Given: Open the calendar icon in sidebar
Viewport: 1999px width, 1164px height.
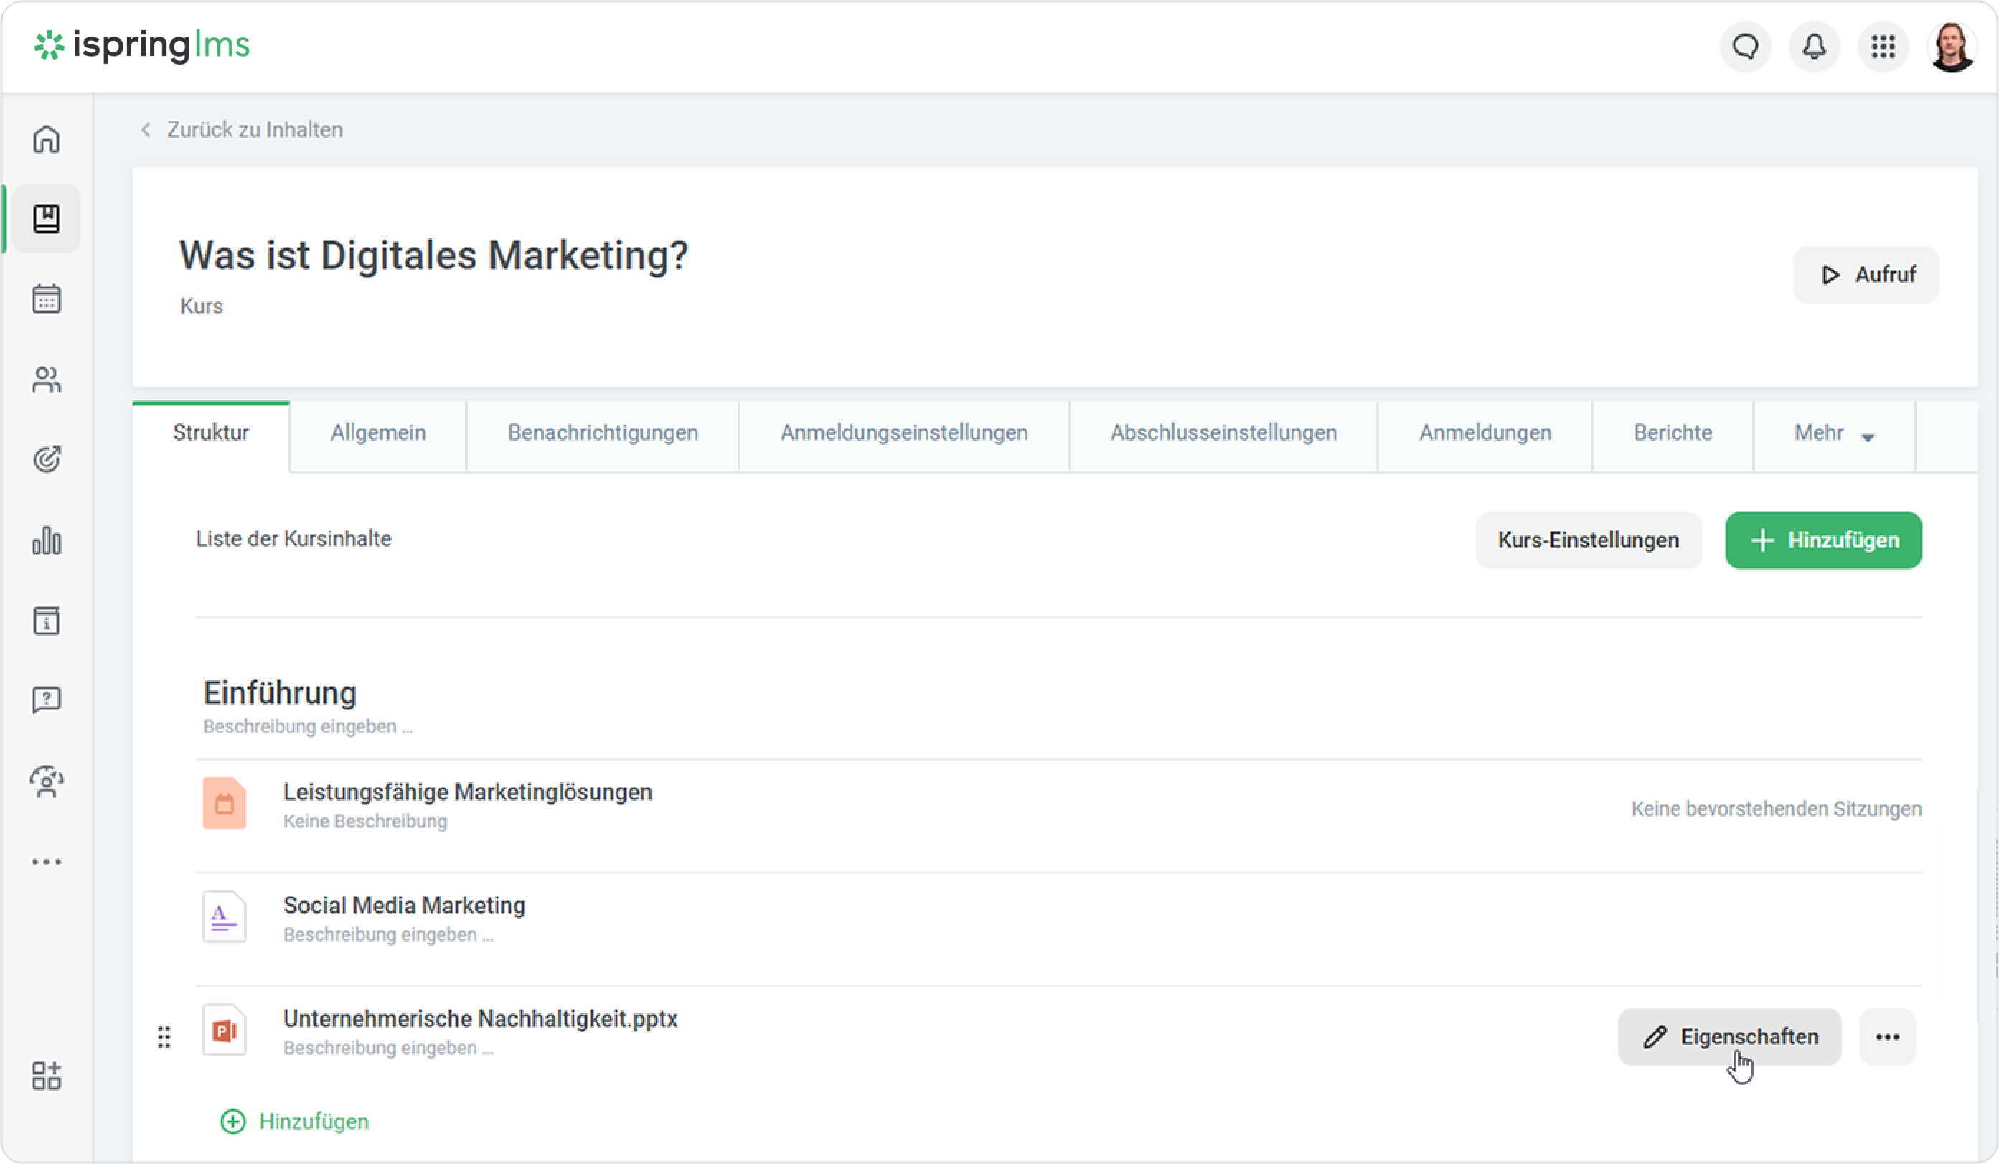Looking at the screenshot, I should (x=46, y=299).
